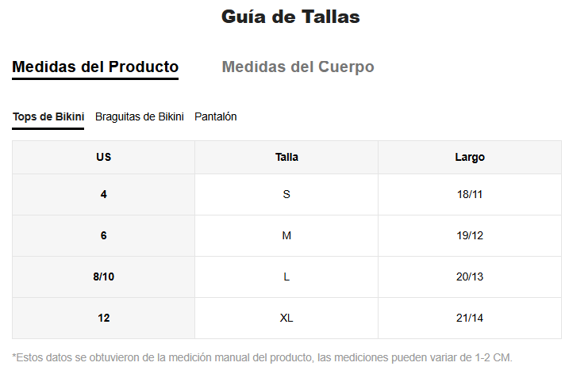Screen dimensions: 569x370
Task: Open the Pantalón size tab
Action: point(216,117)
